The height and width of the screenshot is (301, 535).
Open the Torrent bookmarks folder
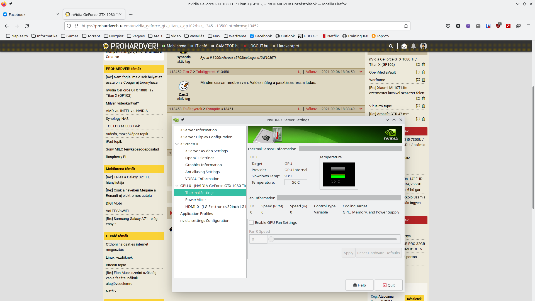point(91,36)
